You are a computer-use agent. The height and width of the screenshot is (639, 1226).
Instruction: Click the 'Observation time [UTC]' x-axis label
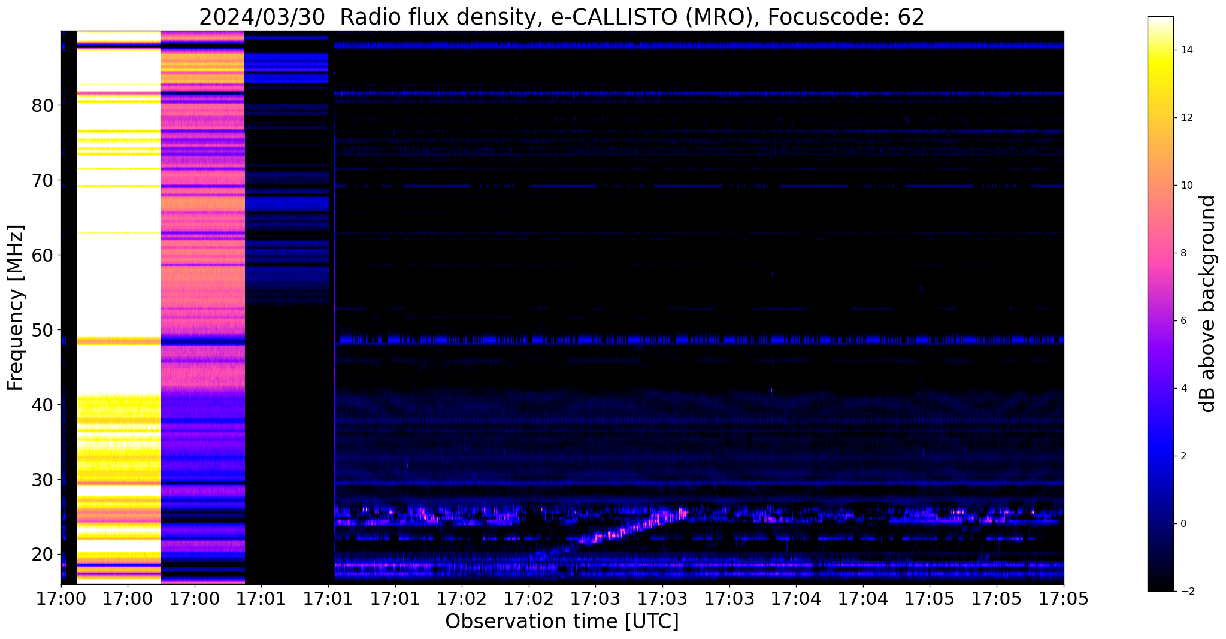click(562, 621)
